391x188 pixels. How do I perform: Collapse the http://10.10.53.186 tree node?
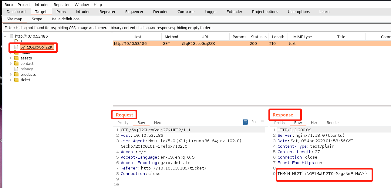coord(5,36)
